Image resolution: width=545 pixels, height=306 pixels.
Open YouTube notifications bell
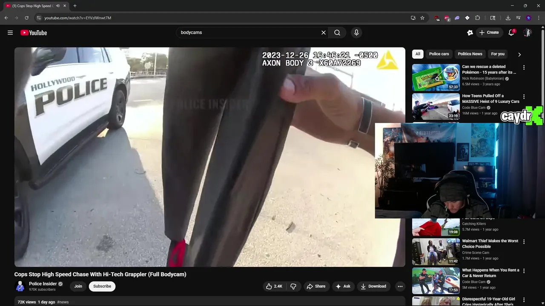[511, 33]
